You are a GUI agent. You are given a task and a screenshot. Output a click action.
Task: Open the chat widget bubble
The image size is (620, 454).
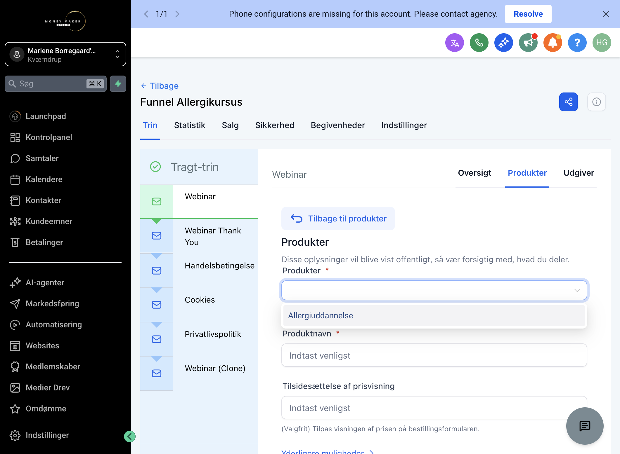(x=585, y=426)
